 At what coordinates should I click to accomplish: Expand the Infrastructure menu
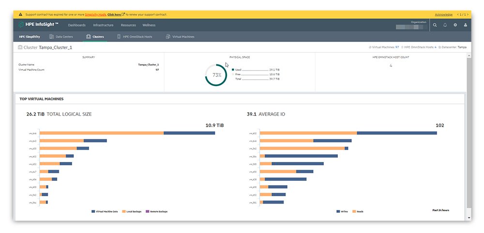click(103, 25)
